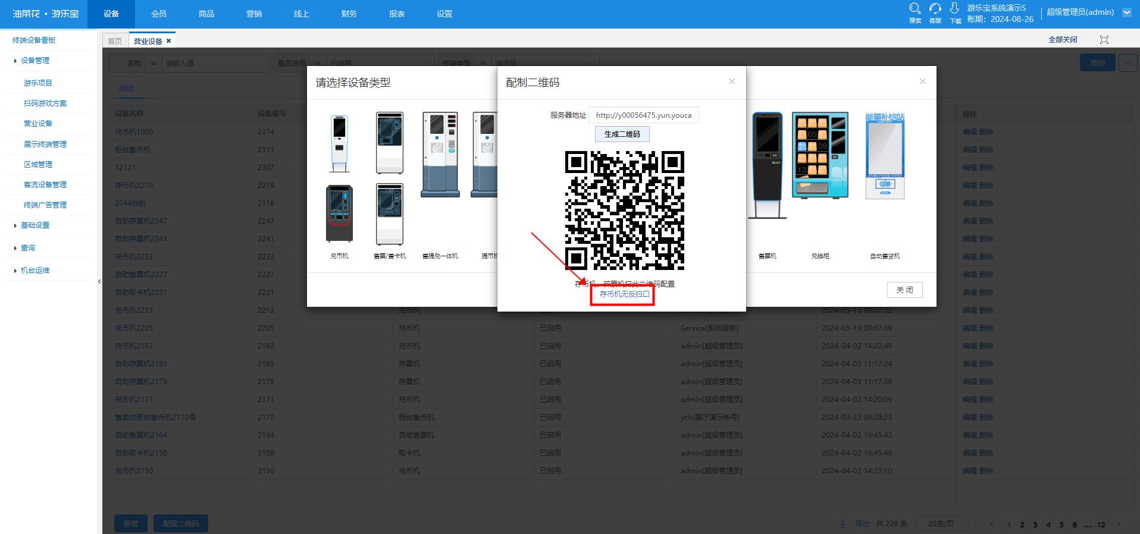
Task: Open the 20条/页 page size dropdown
Action: point(946,524)
